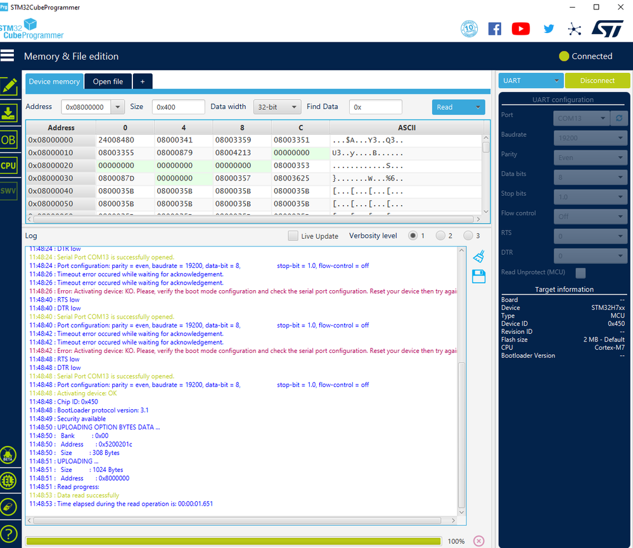This screenshot has height=548, width=633.
Task: Click the Connected status indicator
Action: click(585, 56)
